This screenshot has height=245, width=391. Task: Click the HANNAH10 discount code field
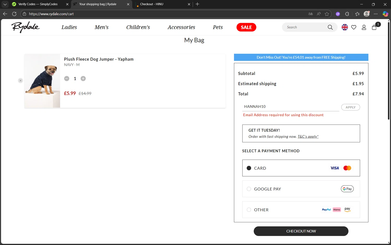(291, 107)
